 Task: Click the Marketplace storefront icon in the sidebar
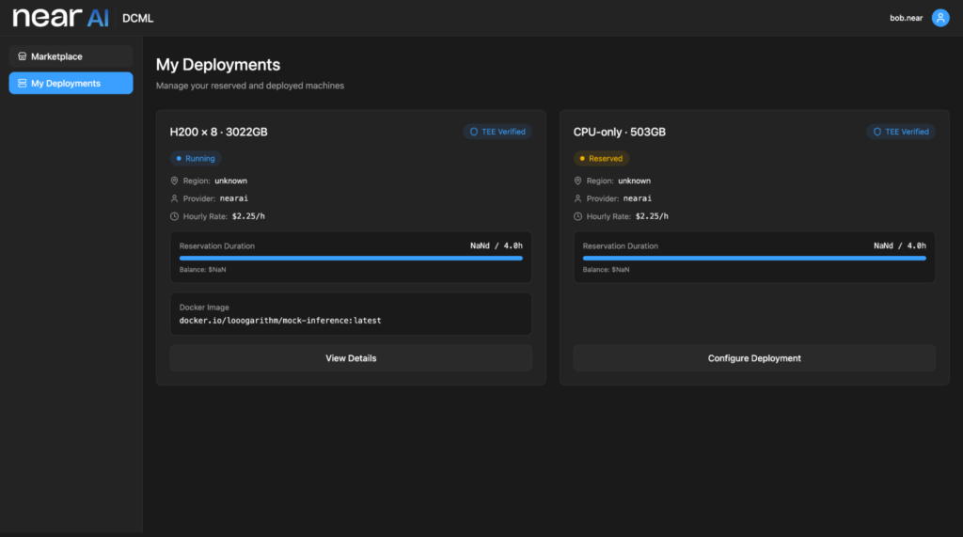(23, 56)
